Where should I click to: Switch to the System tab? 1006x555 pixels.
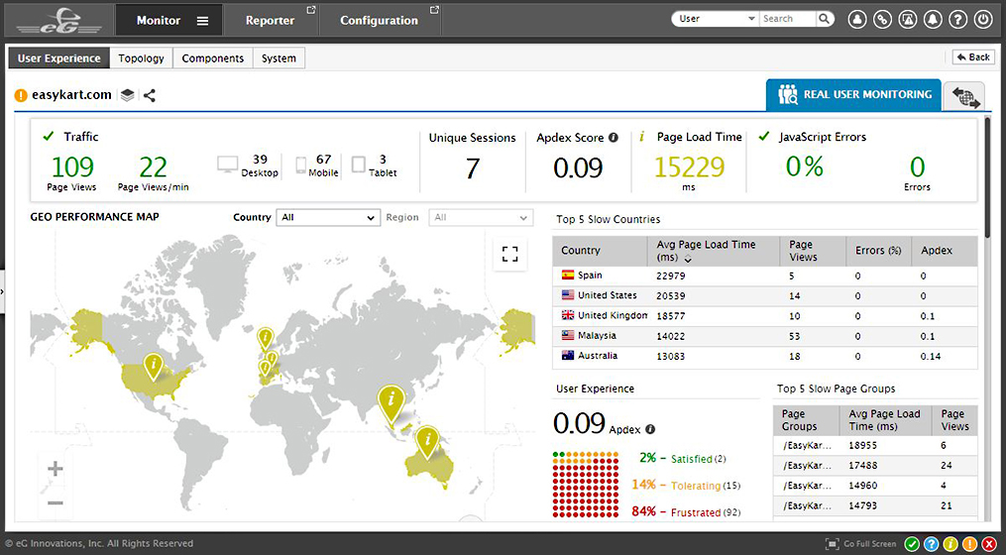(279, 58)
